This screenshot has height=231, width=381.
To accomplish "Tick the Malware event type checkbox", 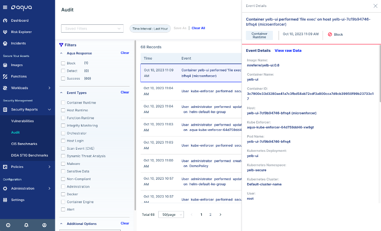I will point(63,164).
